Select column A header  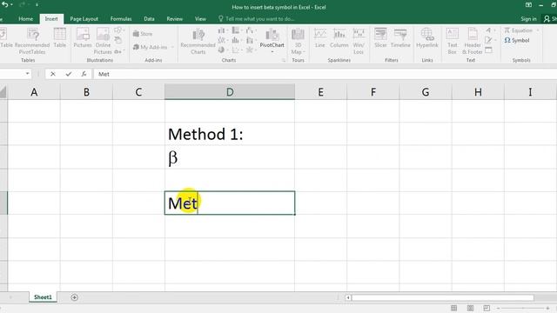[x=34, y=92]
